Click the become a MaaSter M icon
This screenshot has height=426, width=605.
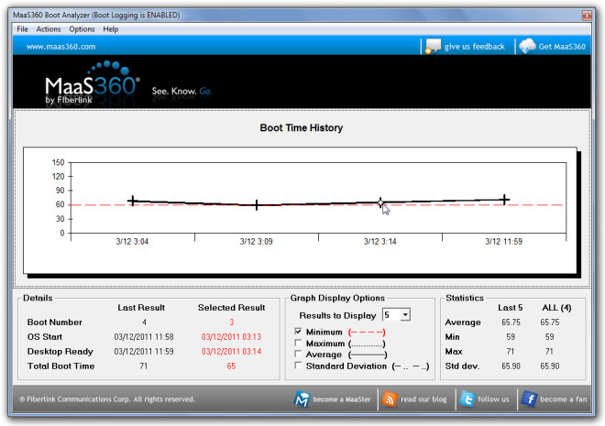tap(302, 399)
